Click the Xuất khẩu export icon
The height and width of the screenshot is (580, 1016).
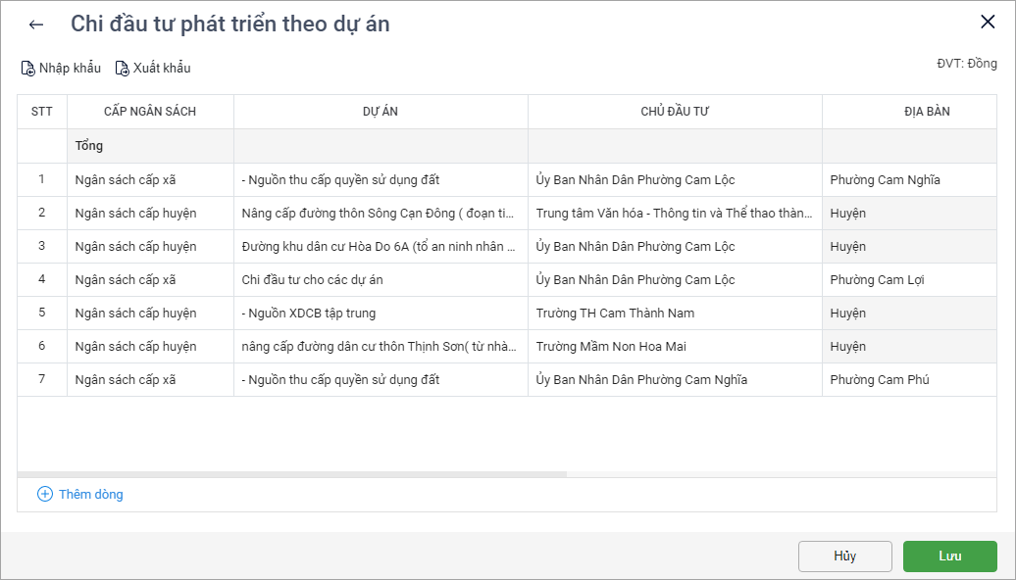coord(123,69)
